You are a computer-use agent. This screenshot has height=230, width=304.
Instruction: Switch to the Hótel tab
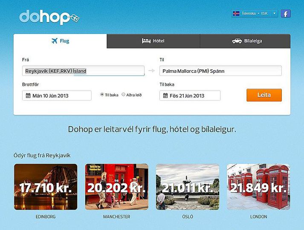153,41
